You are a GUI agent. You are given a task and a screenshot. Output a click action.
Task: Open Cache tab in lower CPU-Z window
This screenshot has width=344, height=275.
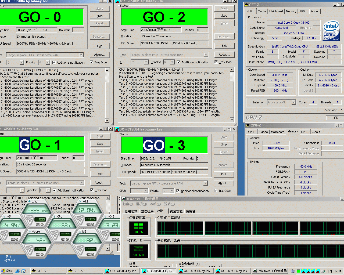point(263,132)
